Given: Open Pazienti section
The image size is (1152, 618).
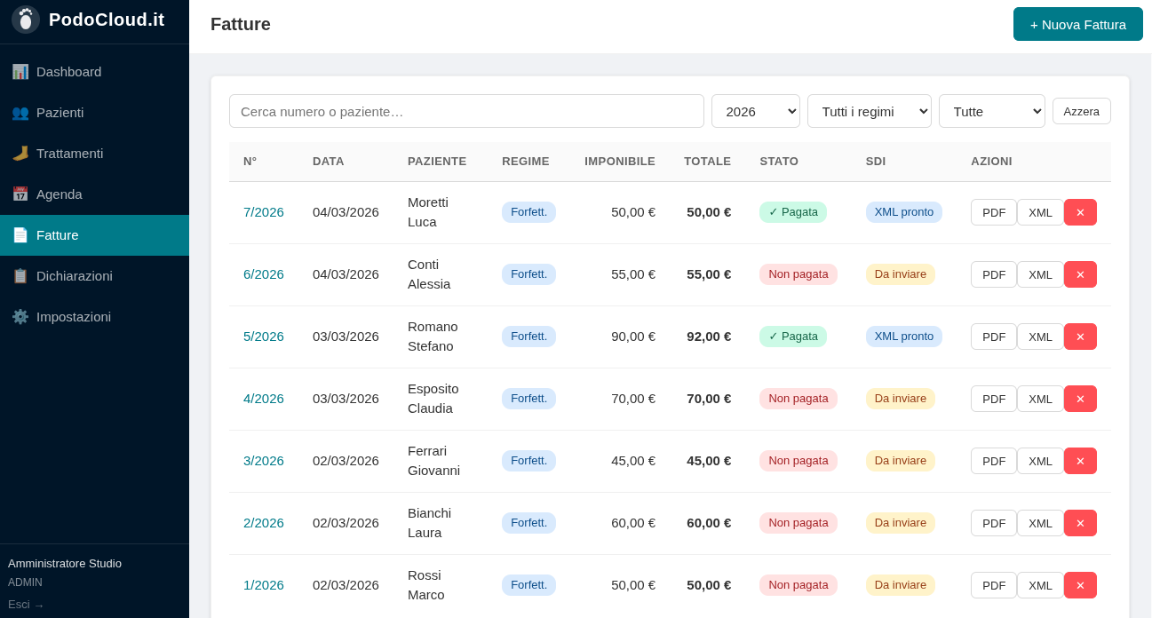Looking at the screenshot, I should click(x=94, y=112).
